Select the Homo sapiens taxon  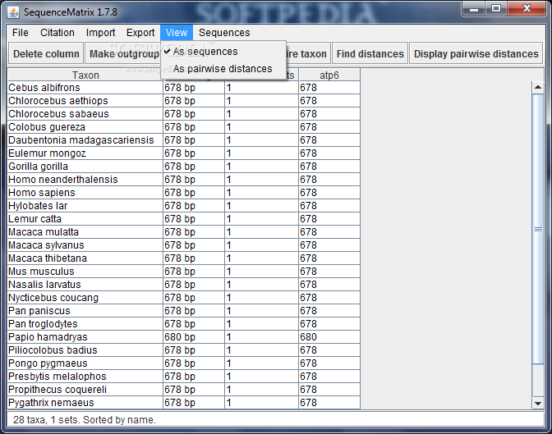[85, 193]
